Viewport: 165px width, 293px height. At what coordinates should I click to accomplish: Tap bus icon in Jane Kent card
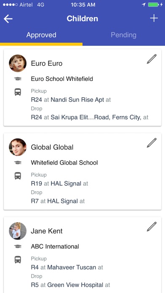(18, 260)
